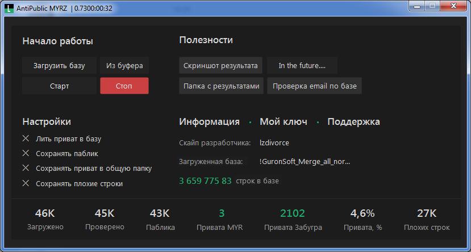The image size is (471, 252).
Task: Click the 'Привата Забугра' 2102 counter
Action: tap(293, 214)
